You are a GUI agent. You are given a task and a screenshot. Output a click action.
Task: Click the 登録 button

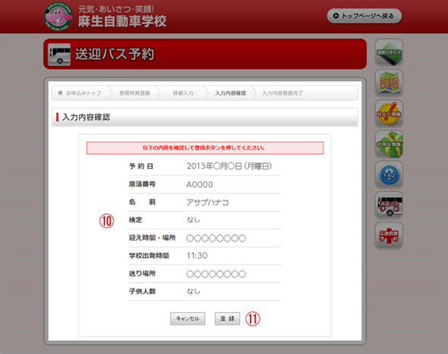click(x=227, y=318)
